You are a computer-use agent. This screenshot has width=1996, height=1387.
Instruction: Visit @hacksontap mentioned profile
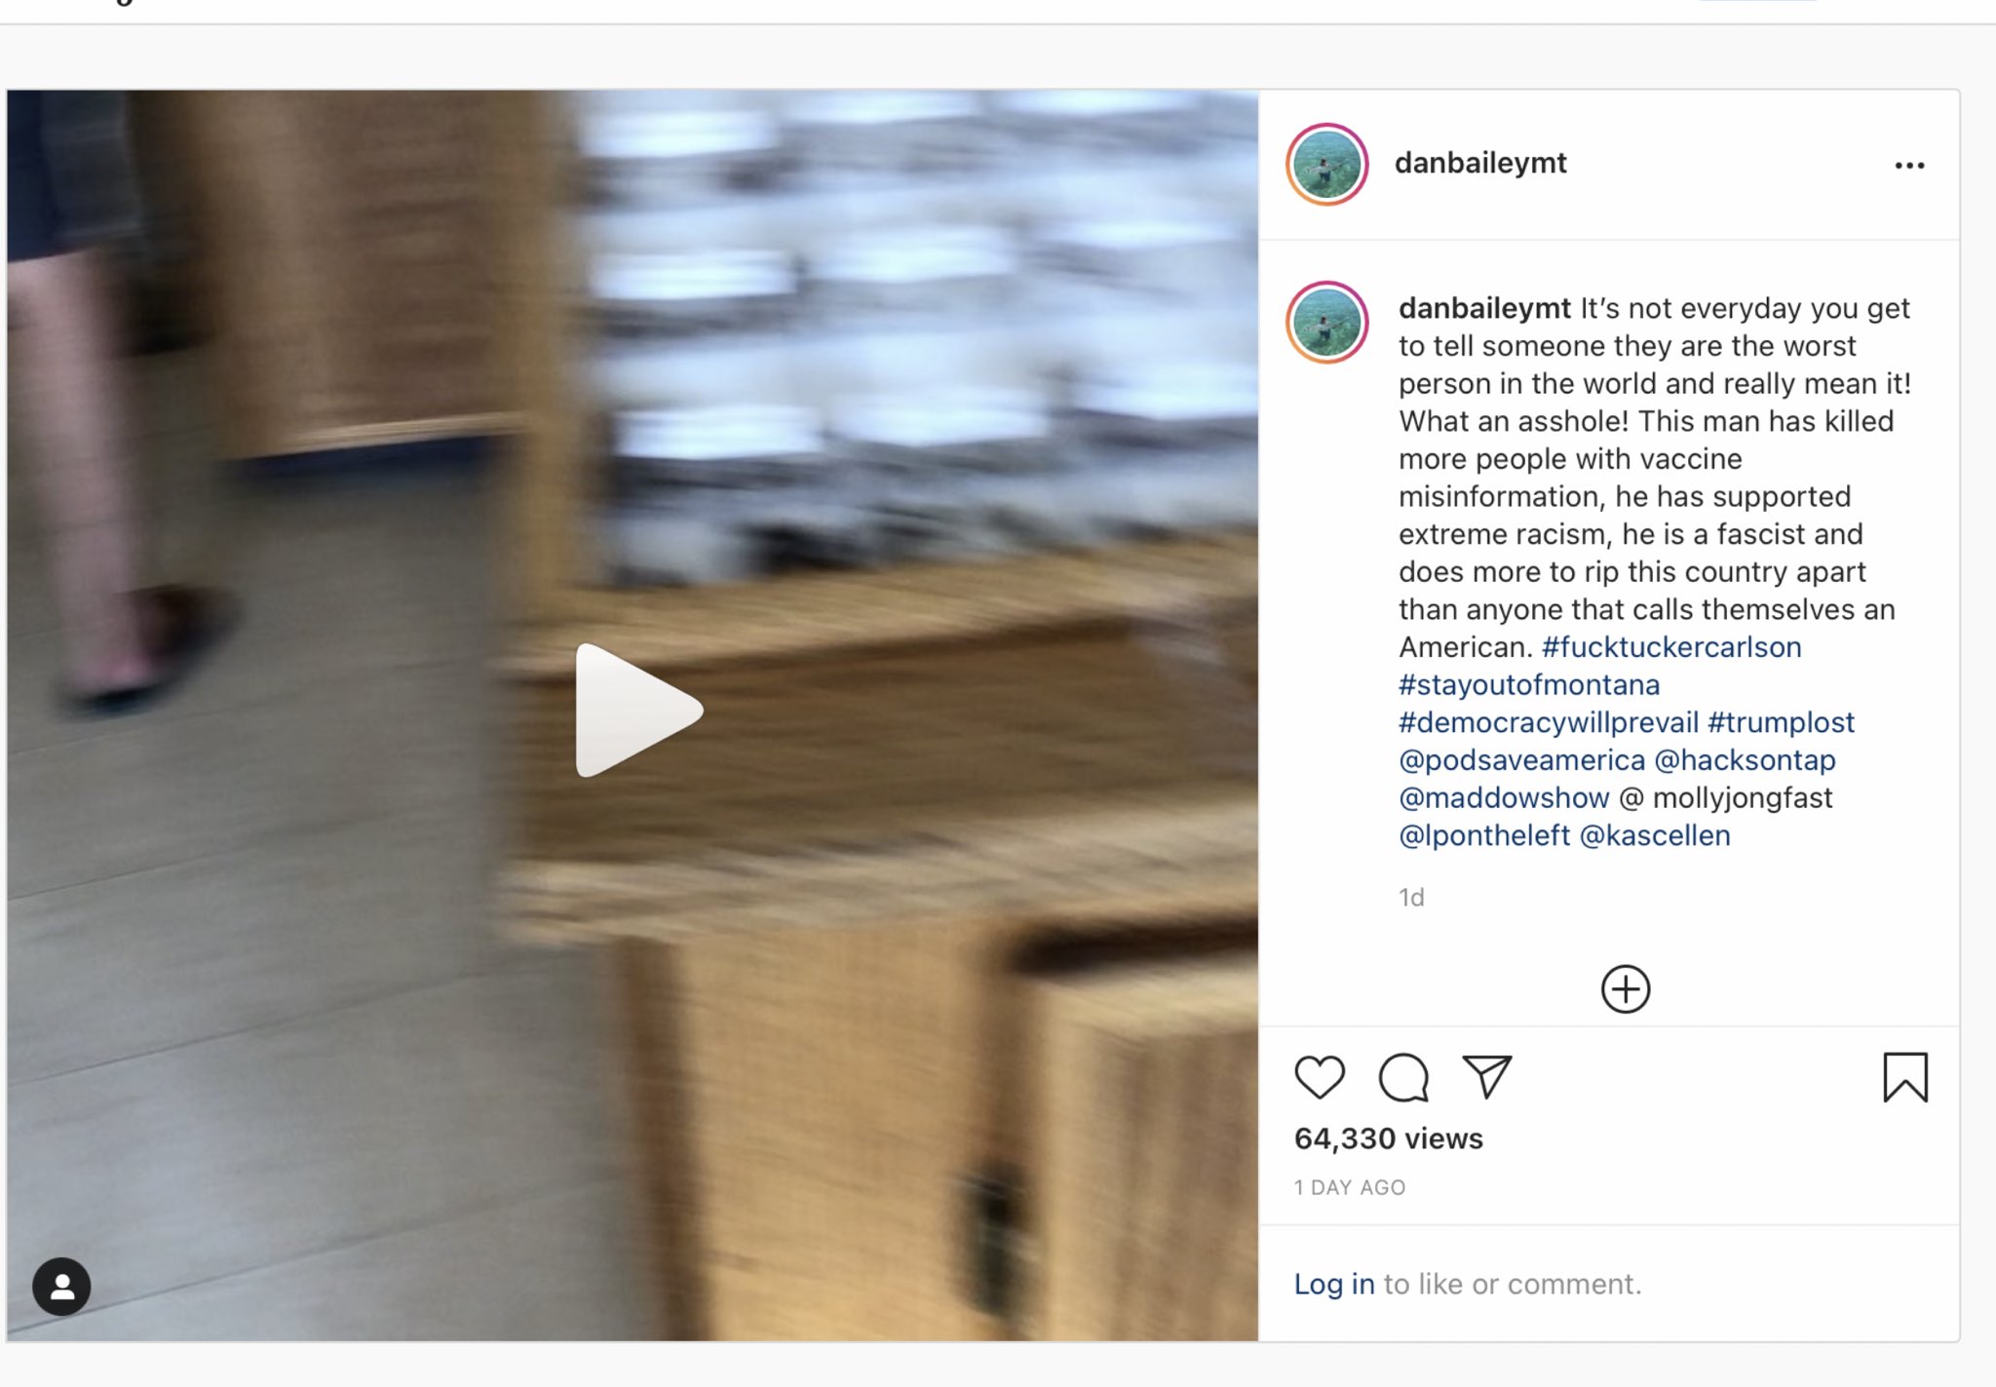pos(1745,760)
